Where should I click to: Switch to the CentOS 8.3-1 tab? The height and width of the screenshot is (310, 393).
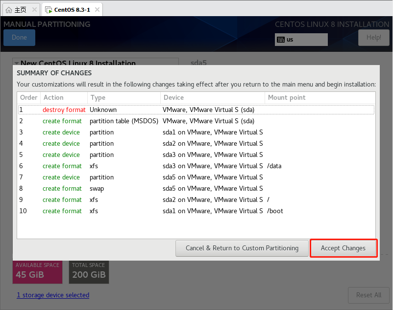pyautogui.click(x=72, y=10)
